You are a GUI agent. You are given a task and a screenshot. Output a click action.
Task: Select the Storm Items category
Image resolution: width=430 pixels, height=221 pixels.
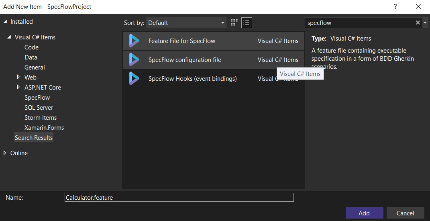[40, 117]
